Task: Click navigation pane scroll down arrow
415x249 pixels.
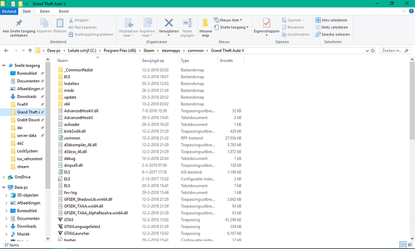Action: click(48, 238)
